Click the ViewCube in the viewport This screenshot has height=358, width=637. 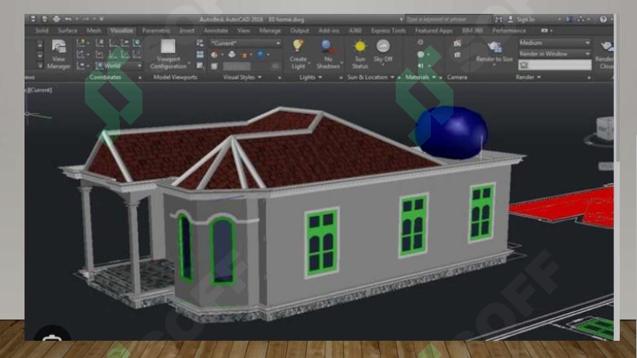pyautogui.click(x=605, y=130)
